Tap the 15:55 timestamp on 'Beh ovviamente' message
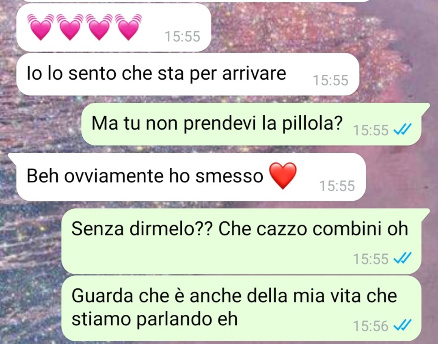The width and height of the screenshot is (438, 344). pos(337,186)
